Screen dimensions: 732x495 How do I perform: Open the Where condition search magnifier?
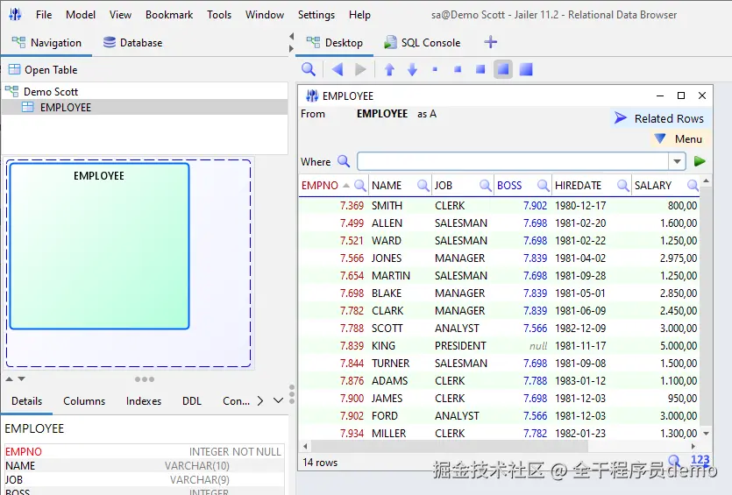click(344, 161)
